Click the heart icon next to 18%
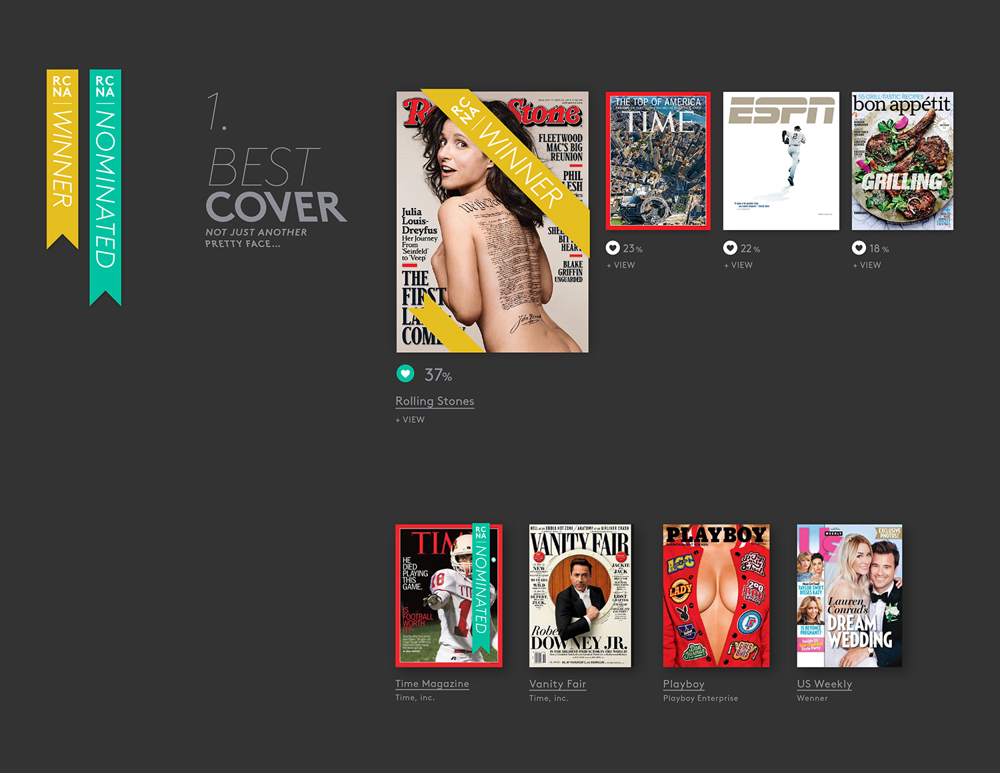This screenshot has height=773, width=1000. click(x=859, y=248)
